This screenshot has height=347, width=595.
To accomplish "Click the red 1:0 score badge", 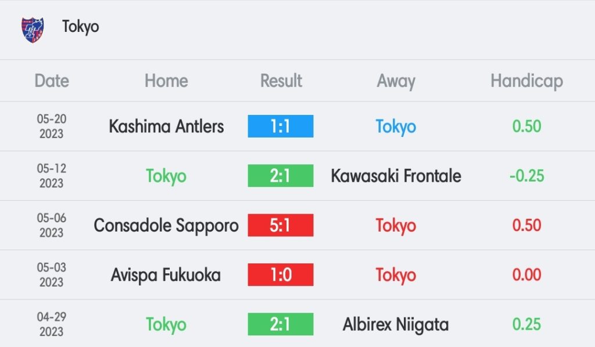I will coord(281,274).
